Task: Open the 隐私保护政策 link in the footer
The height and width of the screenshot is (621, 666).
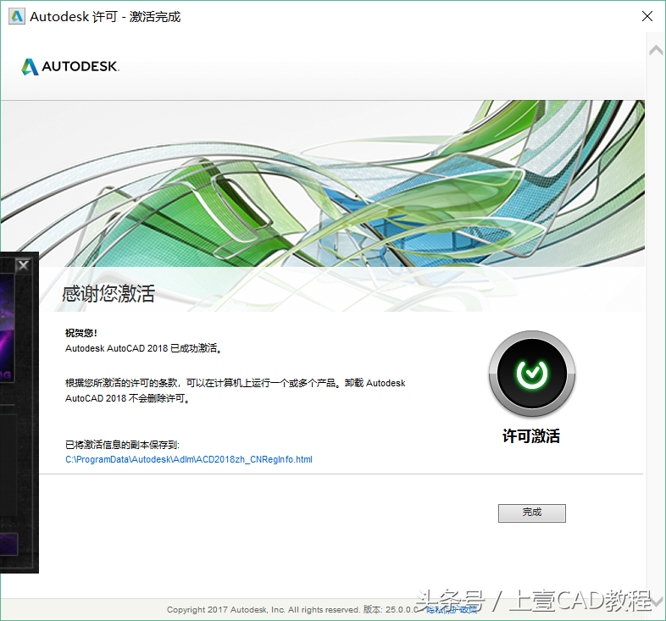Action: tap(452, 610)
